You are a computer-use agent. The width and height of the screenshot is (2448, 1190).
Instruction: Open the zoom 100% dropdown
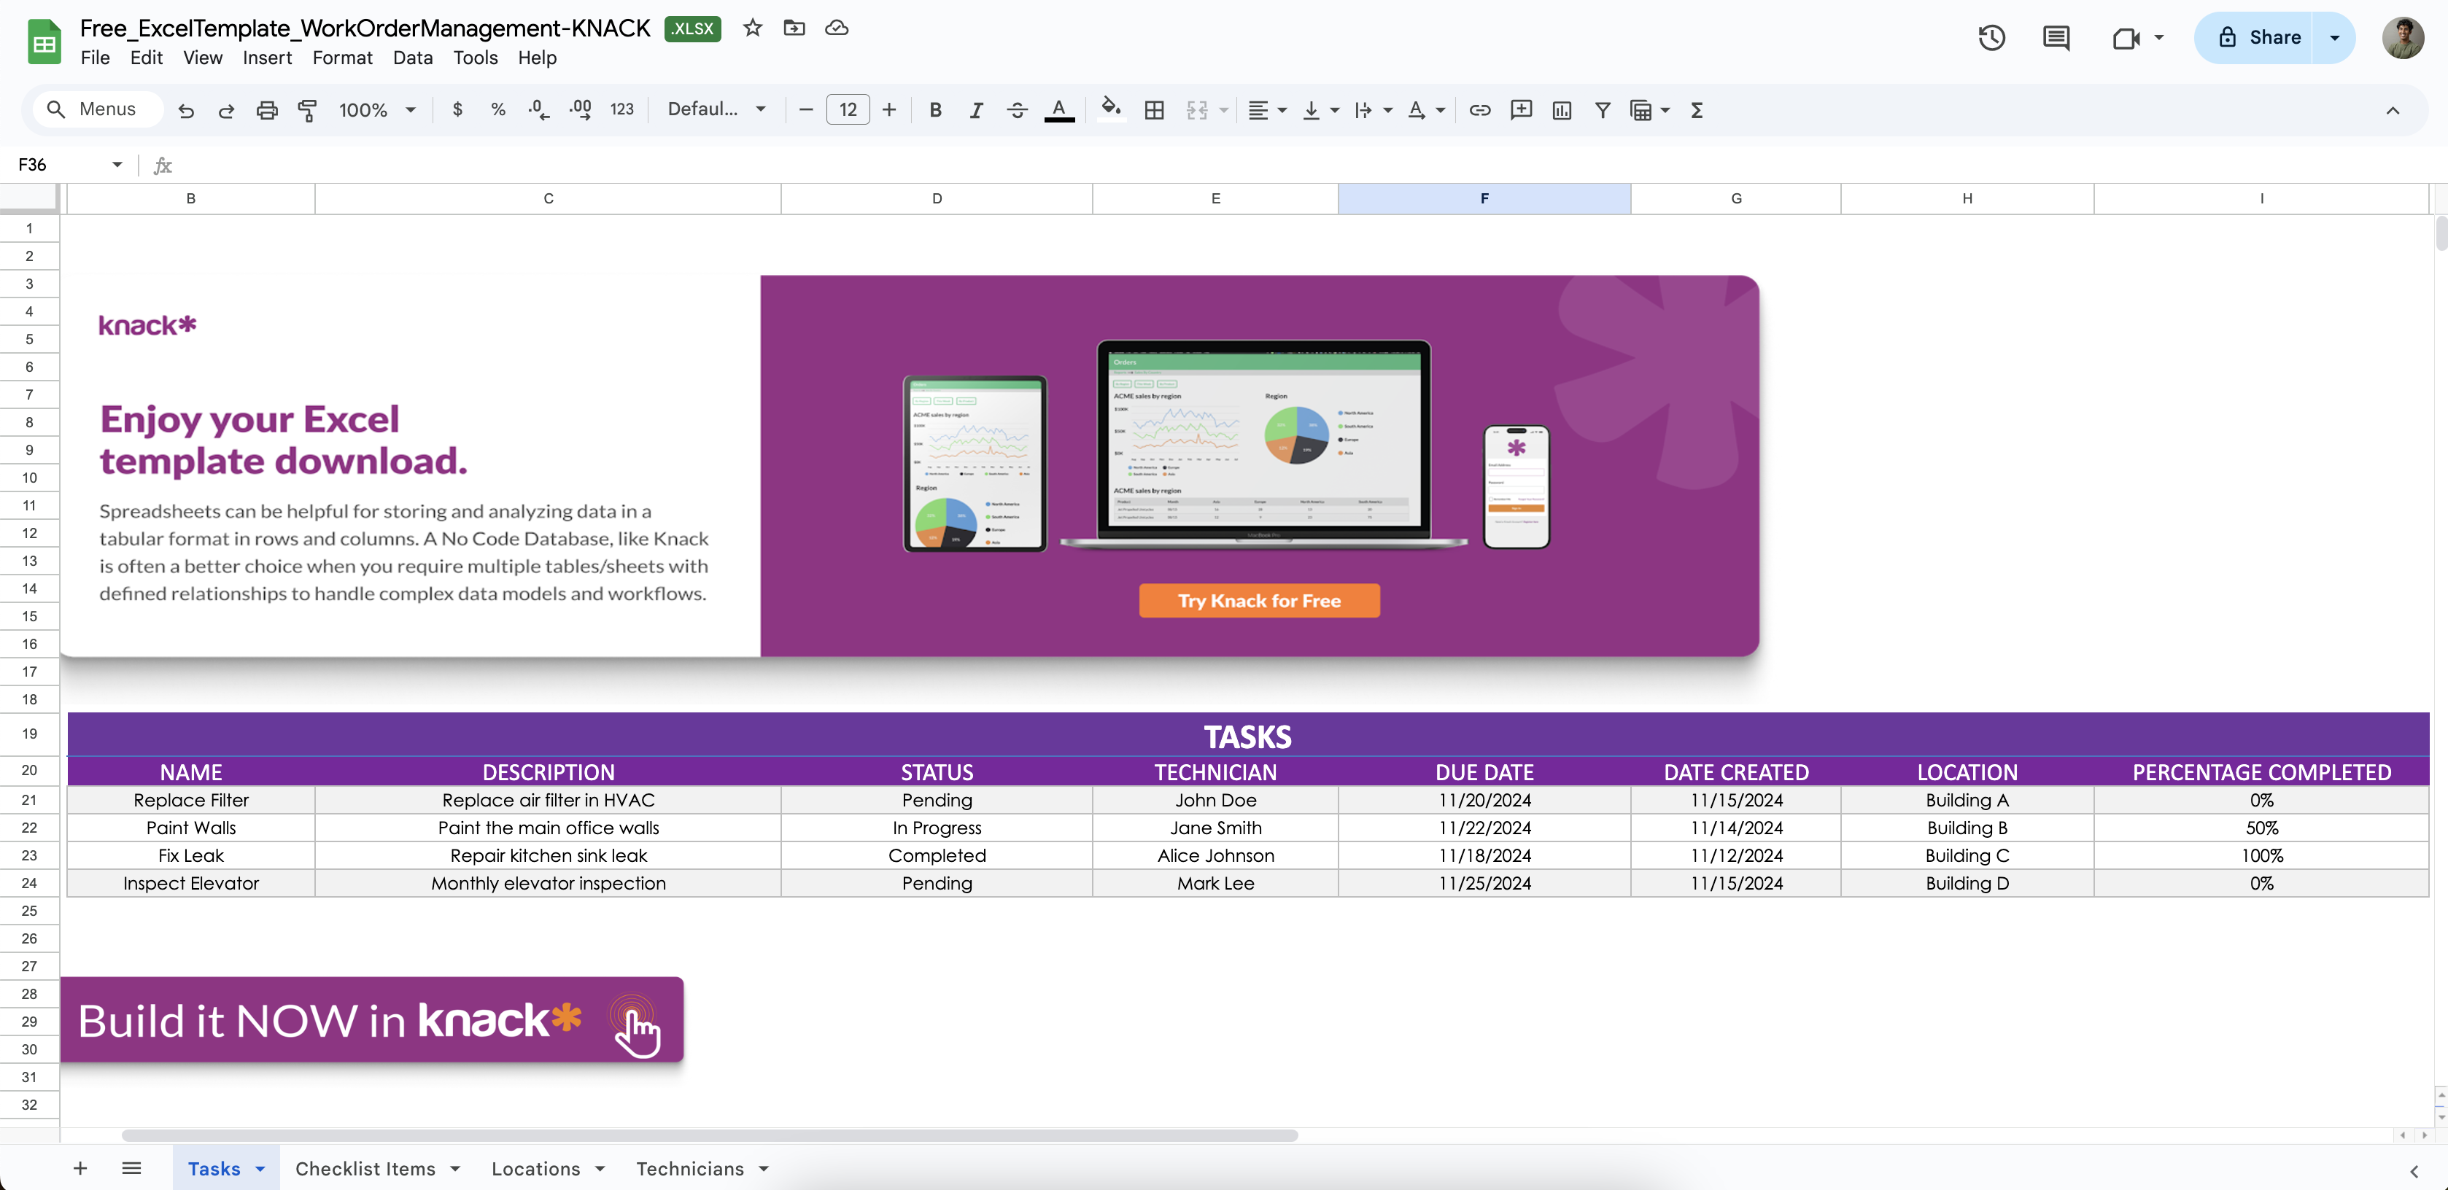[x=376, y=110]
